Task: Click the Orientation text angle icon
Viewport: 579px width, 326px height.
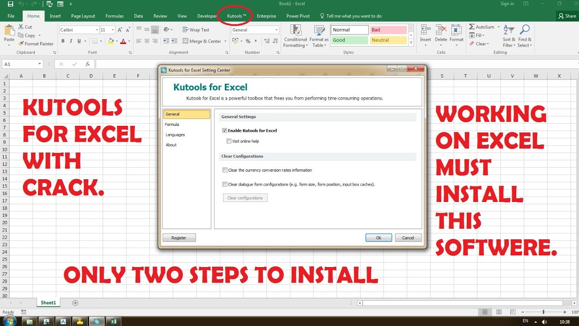Action: coord(166,30)
